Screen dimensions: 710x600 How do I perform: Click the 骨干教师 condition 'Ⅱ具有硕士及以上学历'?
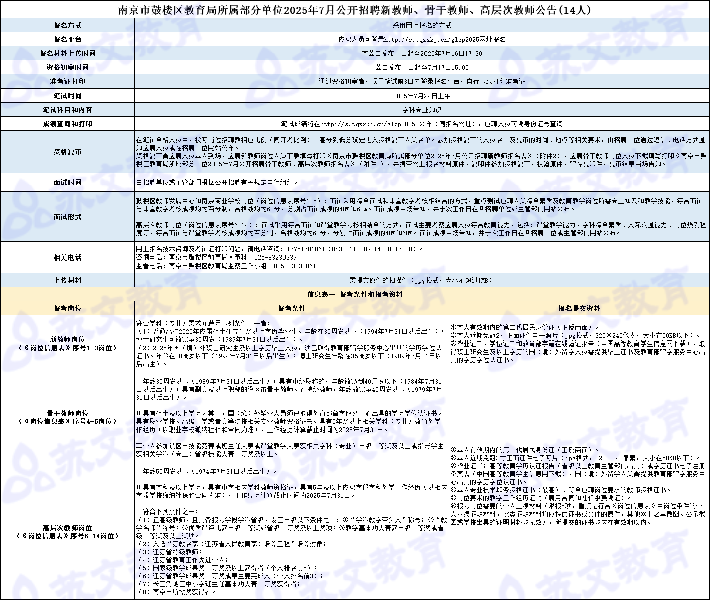tap(292, 421)
